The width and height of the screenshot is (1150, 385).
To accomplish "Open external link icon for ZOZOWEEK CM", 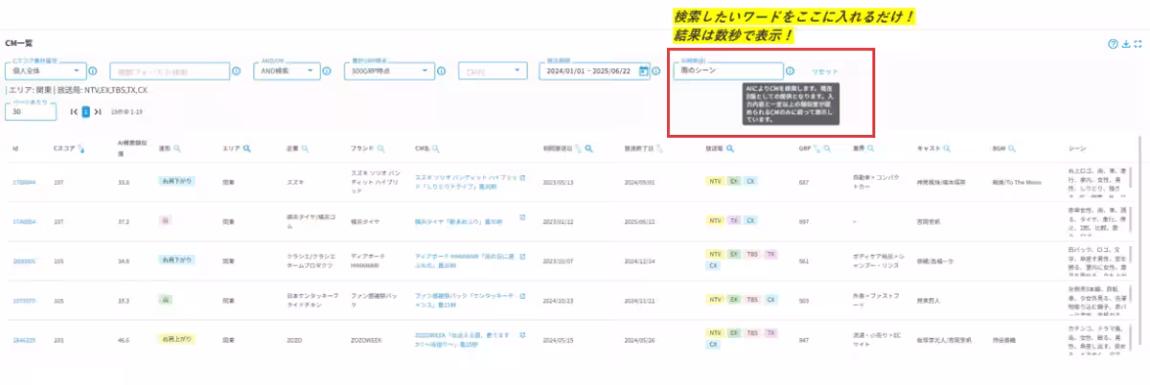I will (x=522, y=335).
